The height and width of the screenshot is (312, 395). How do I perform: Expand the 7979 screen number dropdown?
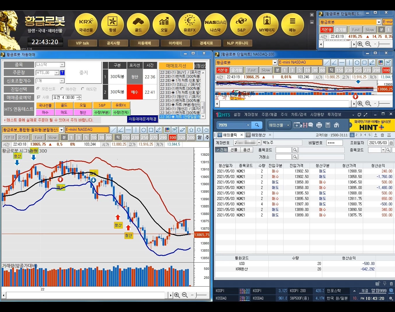[248, 125]
